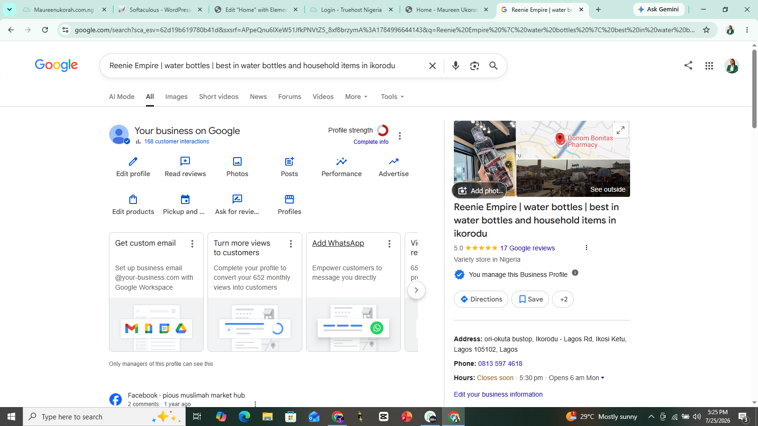758x426 pixels.
Task: Click the Google logo
Action: [56, 65]
